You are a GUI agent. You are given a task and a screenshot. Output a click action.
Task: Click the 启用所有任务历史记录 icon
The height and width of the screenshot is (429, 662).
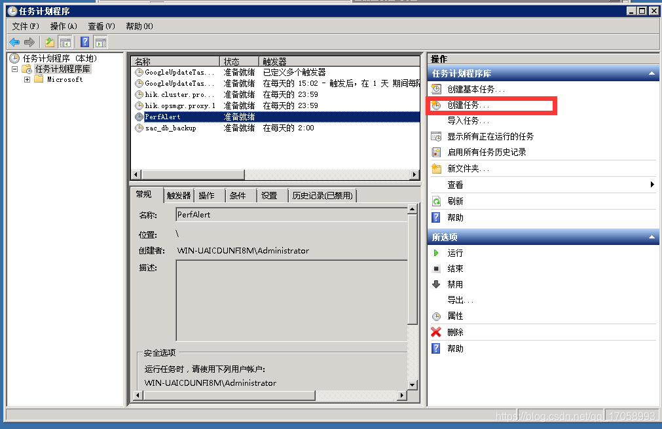(436, 152)
